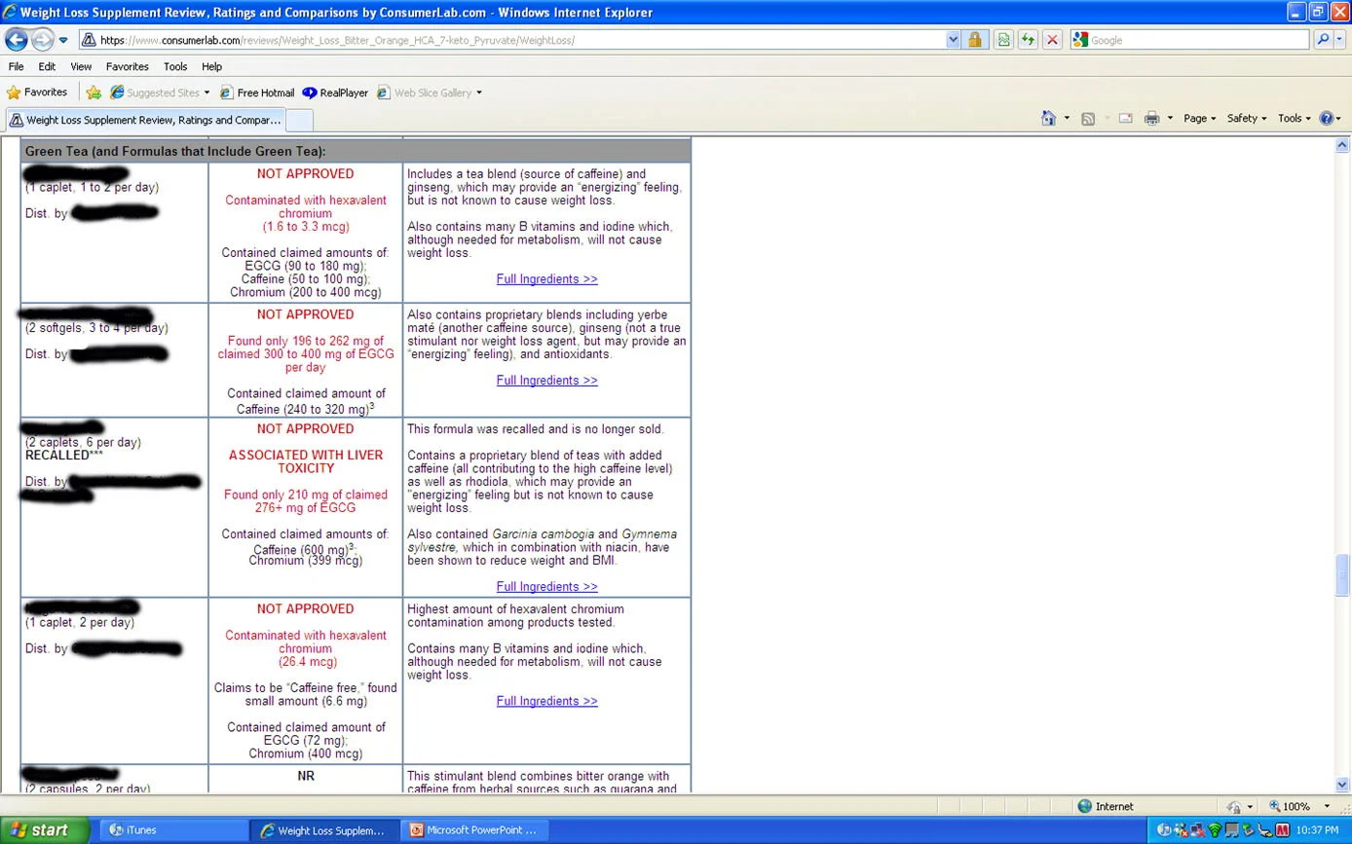This screenshot has width=1352, height=844.
Task: Open Full Ingredients link in hexavalent chromium 1.6 row
Action: tap(546, 278)
